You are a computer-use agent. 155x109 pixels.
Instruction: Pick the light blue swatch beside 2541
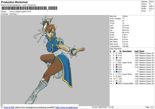pyautogui.click(x=117, y=60)
